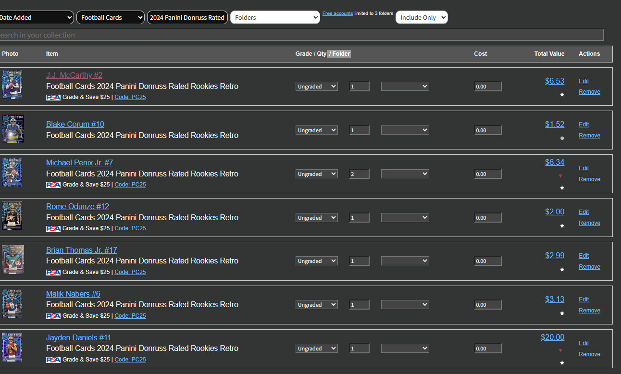This screenshot has width=621, height=374.
Task: Click cost field for Jayden Daniels
Action: click(x=488, y=349)
